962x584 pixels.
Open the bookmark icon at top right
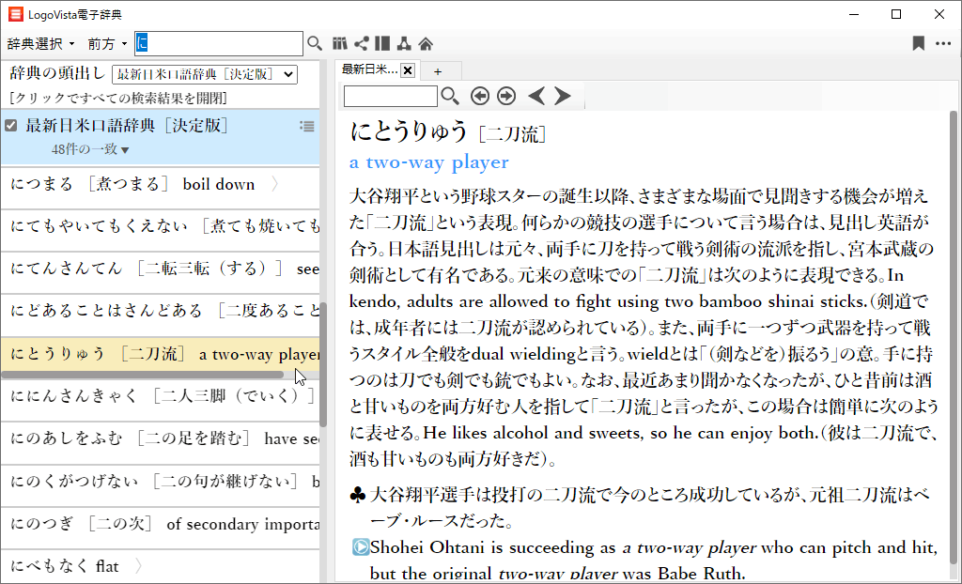click(x=918, y=43)
